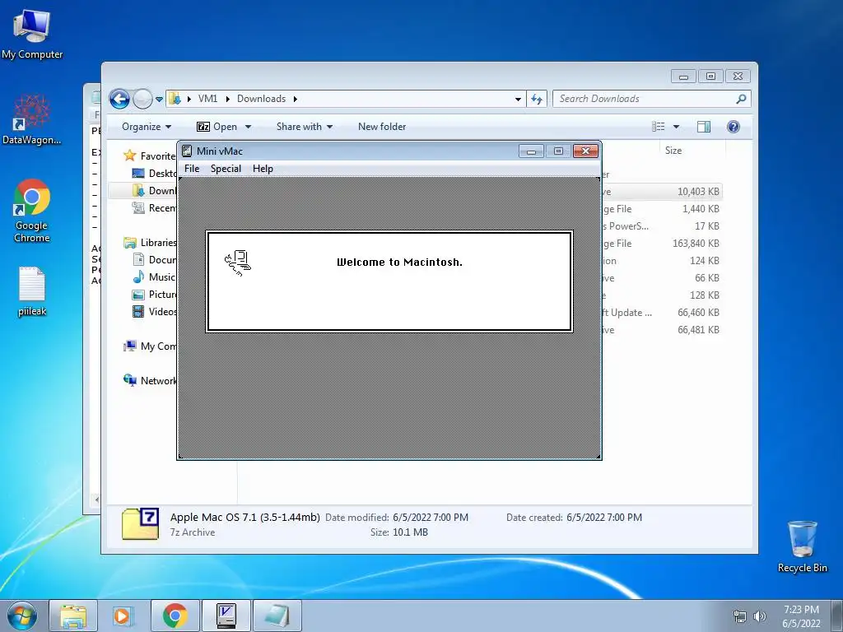
Task: Click the volume speaker tray icon
Action: coord(760,616)
